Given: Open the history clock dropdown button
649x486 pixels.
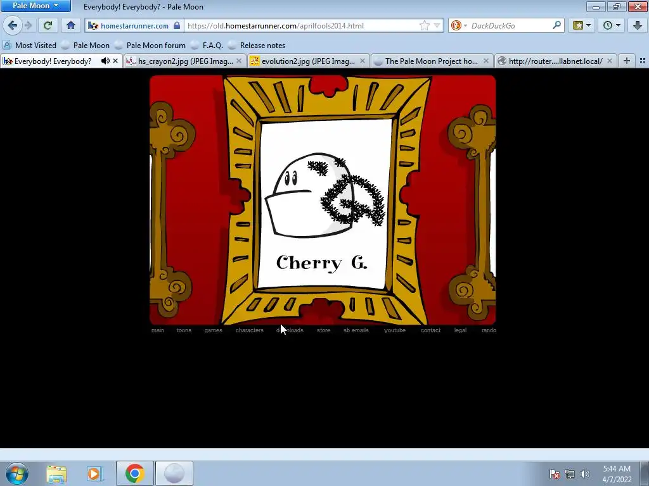Looking at the screenshot, I should click(x=612, y=25).
